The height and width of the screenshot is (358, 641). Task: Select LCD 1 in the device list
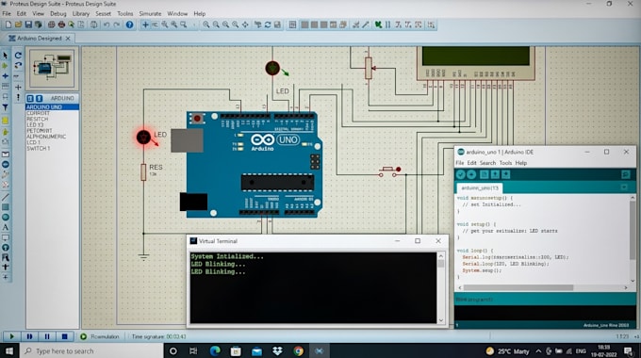(x=34, y=142)
